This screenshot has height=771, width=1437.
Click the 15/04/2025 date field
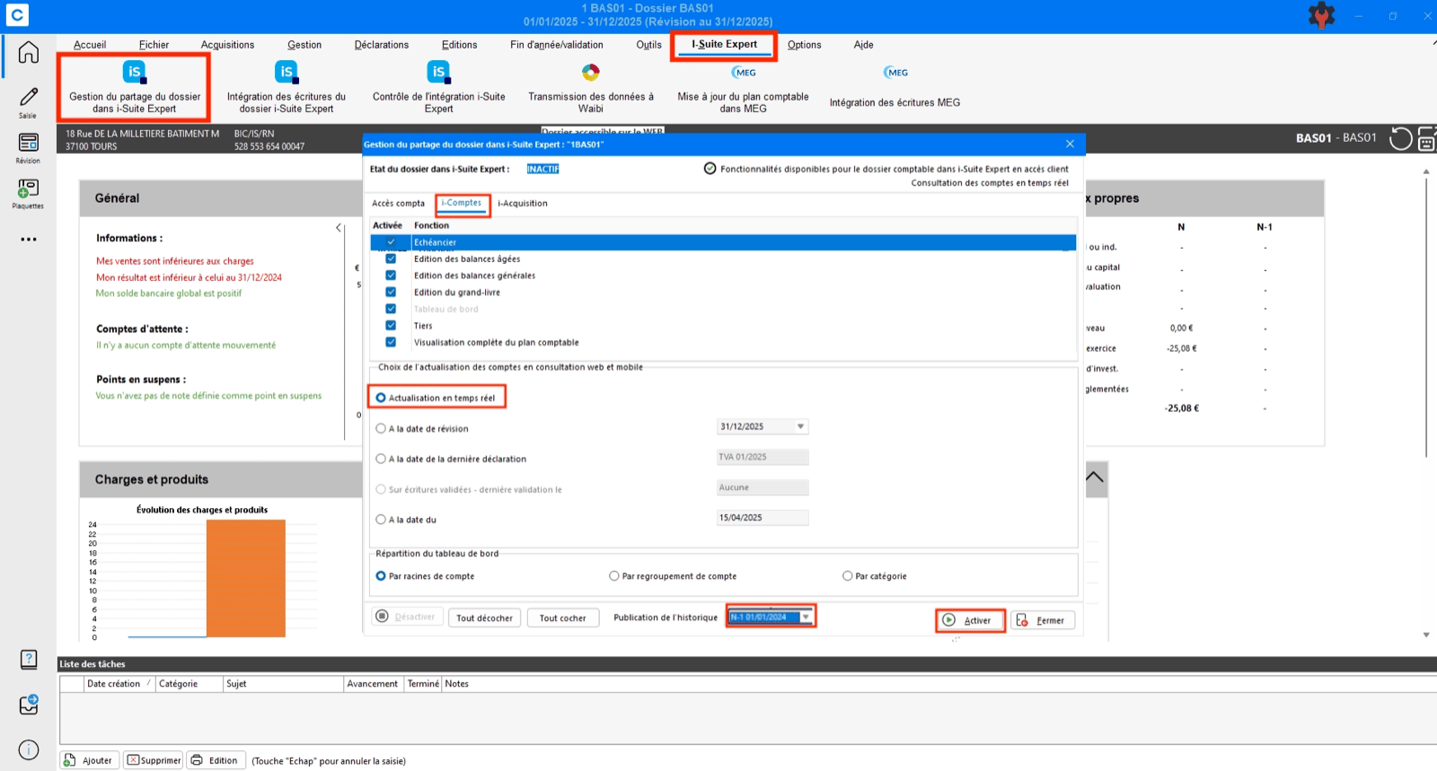pos(763,518)
